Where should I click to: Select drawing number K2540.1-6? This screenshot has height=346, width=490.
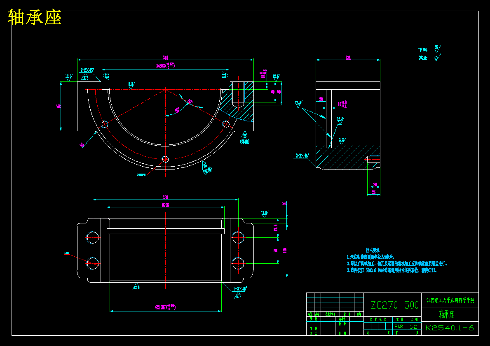[449, 328]
